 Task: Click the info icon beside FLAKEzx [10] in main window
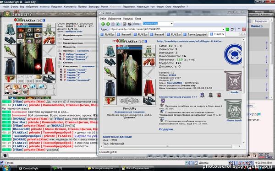(x=44, y=21)
